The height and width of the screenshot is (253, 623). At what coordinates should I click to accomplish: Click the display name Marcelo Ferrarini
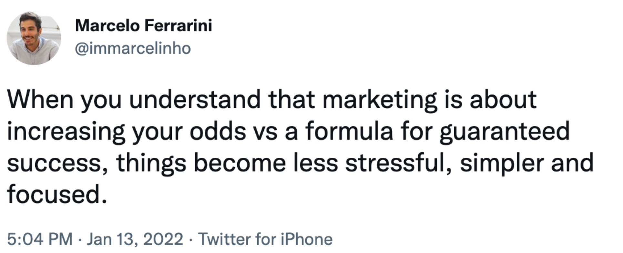click(x=144, y=25)
